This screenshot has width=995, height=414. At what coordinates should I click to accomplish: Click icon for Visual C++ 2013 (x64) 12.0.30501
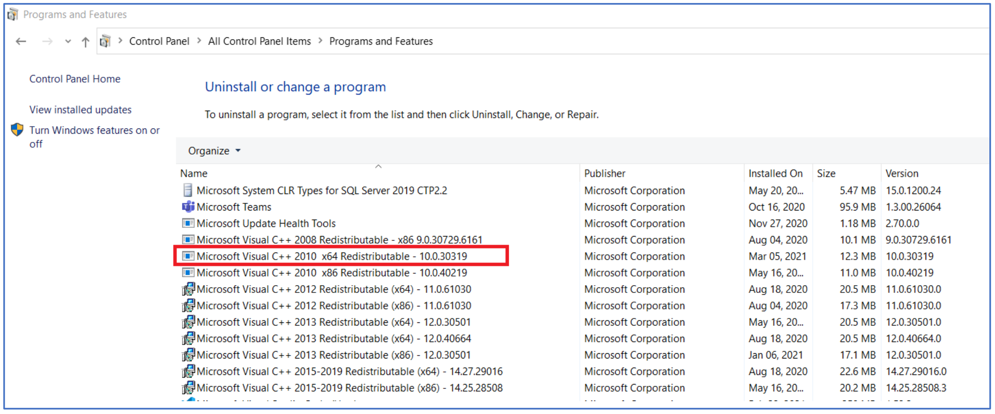click(x=188, y=322)
